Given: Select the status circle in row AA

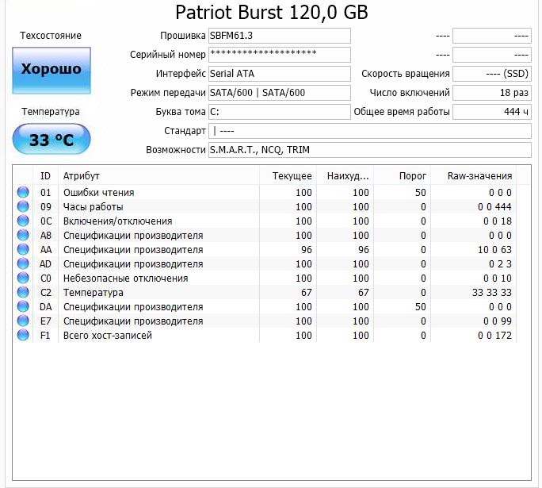Looking at the screenshot, I should coord(23,249).
